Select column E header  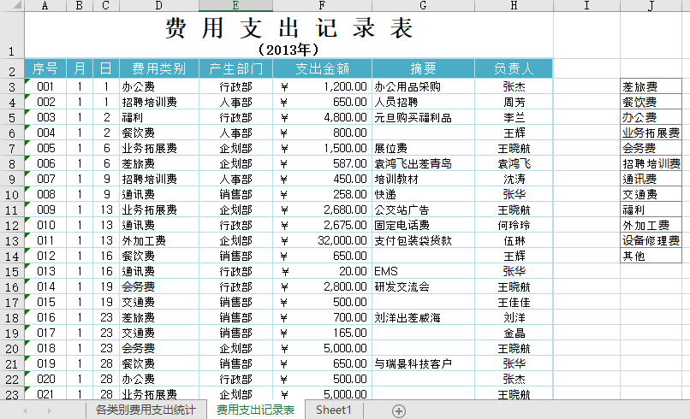click(x=235, y=6)
